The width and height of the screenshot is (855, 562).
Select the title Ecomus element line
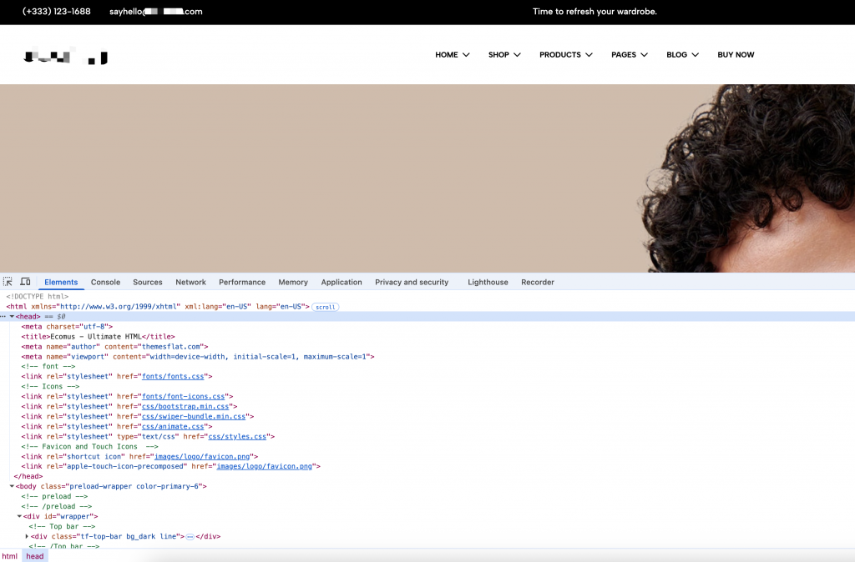99,337
